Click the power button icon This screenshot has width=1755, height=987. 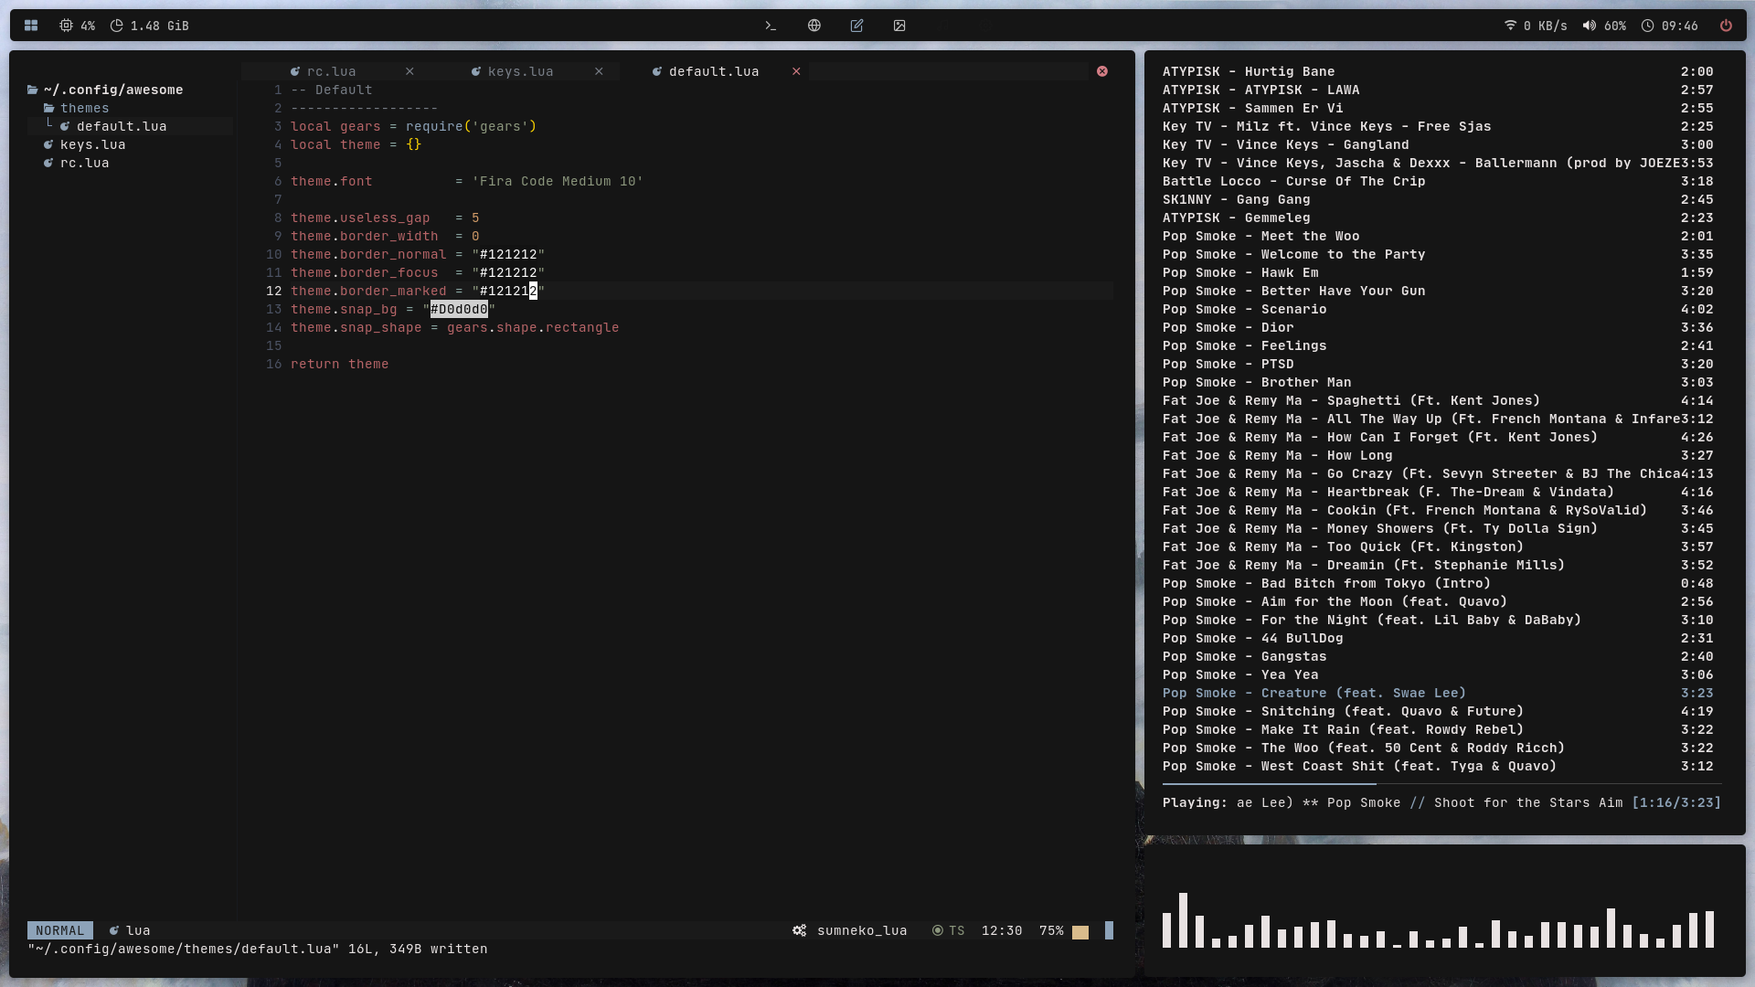pyautogui.click(x=1726, y=26)
